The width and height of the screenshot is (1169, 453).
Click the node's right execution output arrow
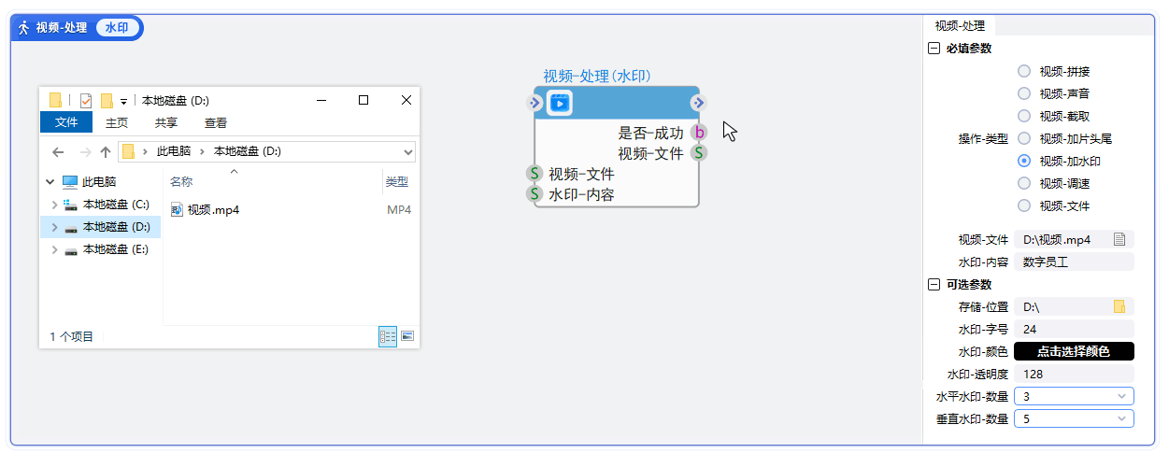pyautogui.click(x=699, y=103)
